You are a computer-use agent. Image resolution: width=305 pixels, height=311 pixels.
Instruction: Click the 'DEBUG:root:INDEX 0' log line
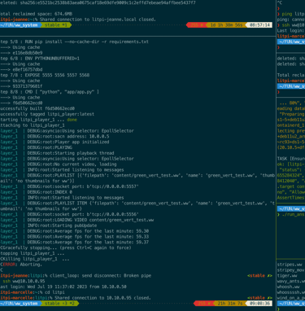(x=36, y=192)
